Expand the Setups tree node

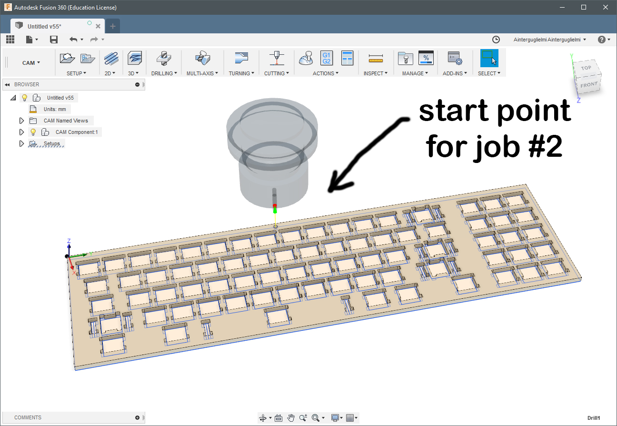click(x=21, y=143)
